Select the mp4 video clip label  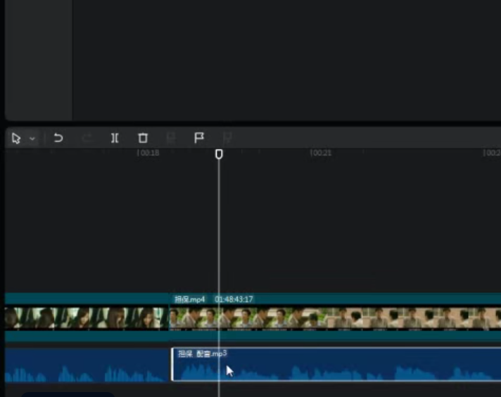coord(189,299)
